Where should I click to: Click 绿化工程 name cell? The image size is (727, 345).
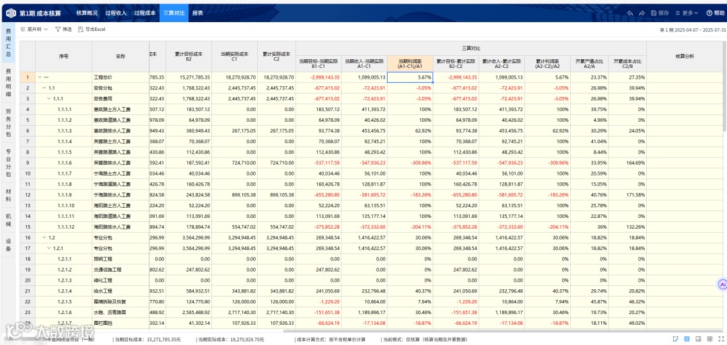click(x=120, y=280)
